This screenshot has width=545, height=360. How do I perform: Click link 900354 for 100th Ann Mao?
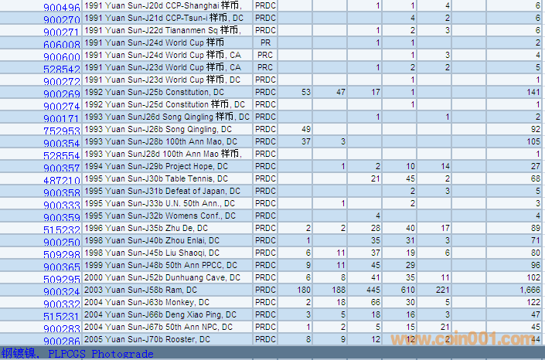point(62,144)
